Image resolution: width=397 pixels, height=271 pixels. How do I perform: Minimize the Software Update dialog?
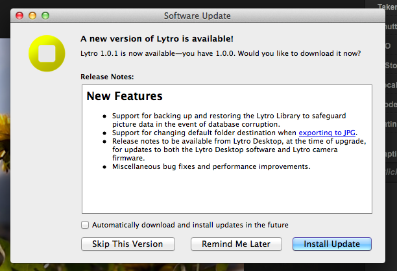point(32,15)
